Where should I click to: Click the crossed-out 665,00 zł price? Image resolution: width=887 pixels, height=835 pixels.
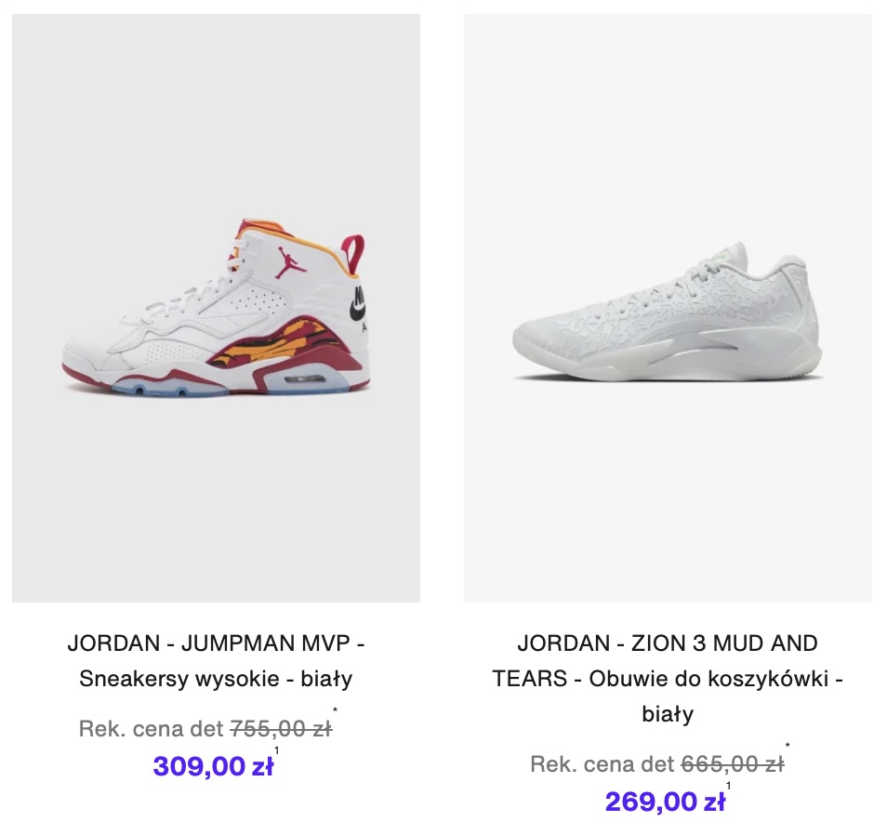click(x=733, y=764)
